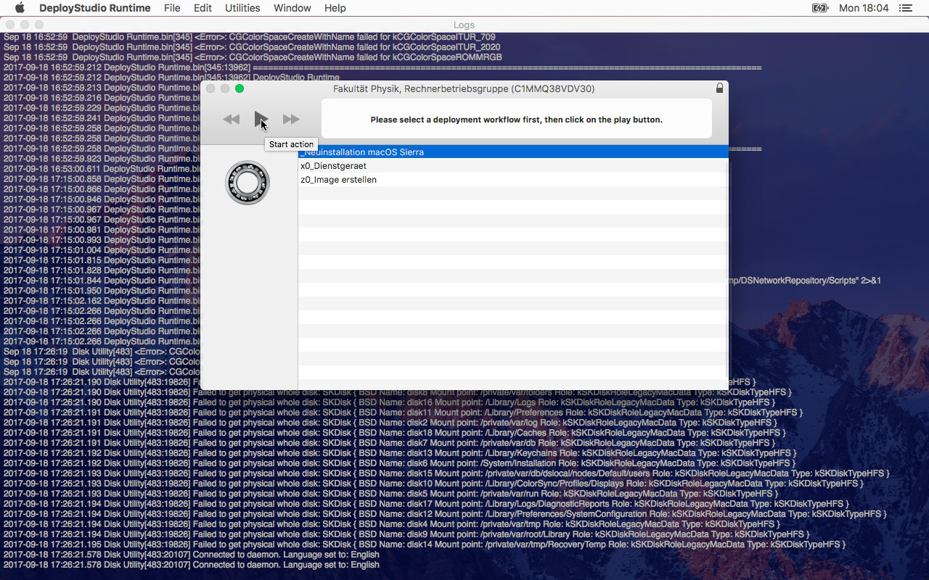
Task: Click the message Please select a deployment workflow
Action: point(516,120)
